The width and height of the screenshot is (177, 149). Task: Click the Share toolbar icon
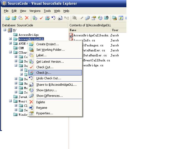[60, 18]
